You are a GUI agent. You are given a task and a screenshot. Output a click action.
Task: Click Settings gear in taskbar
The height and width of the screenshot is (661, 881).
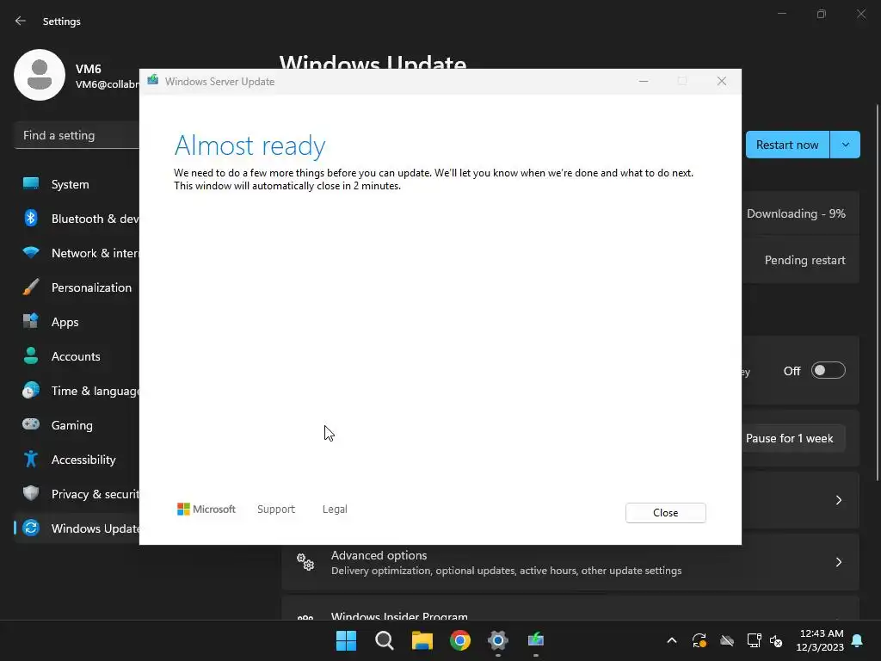498,640
